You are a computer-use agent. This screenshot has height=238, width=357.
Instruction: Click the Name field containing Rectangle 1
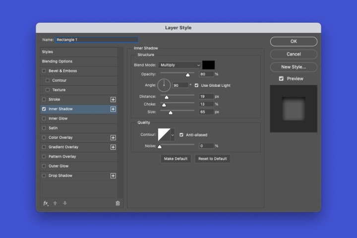pos(96,40)
